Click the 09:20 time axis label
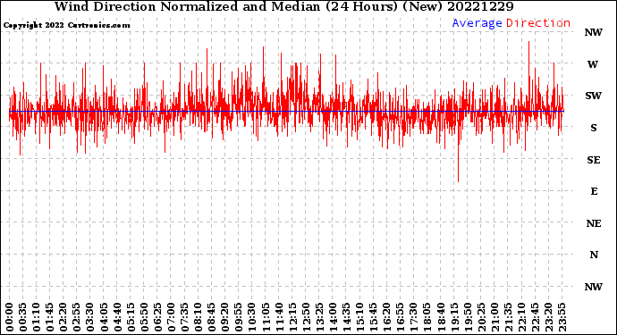This screenshot has width=617, height=335. coord(224,317)
